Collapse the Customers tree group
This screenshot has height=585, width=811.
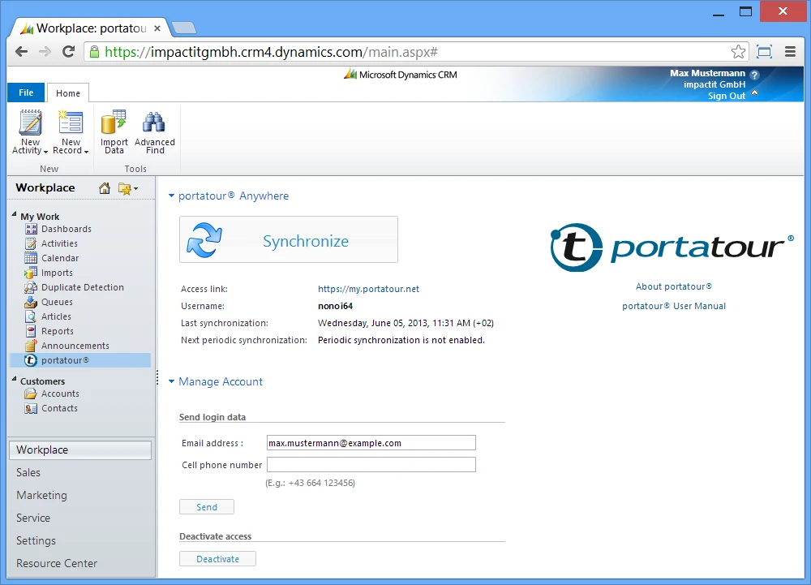(14, 379)
